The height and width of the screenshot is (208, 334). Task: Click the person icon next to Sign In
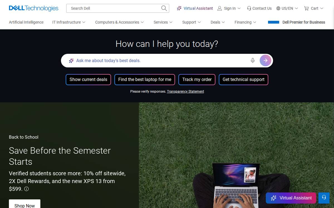click(220, 8)
